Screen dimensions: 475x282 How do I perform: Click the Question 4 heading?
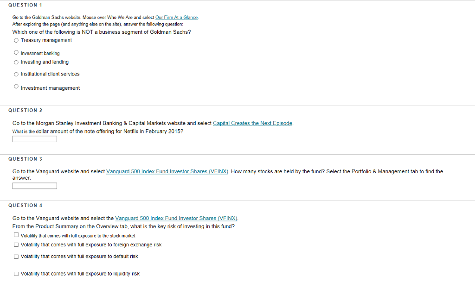click(x=26, y=206)
